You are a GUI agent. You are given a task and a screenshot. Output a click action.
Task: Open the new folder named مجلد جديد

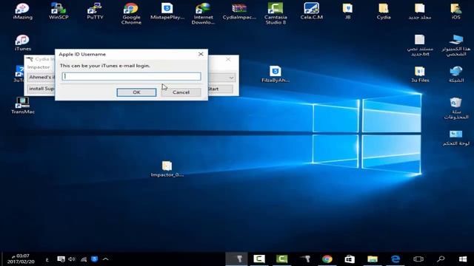point(420,12)
